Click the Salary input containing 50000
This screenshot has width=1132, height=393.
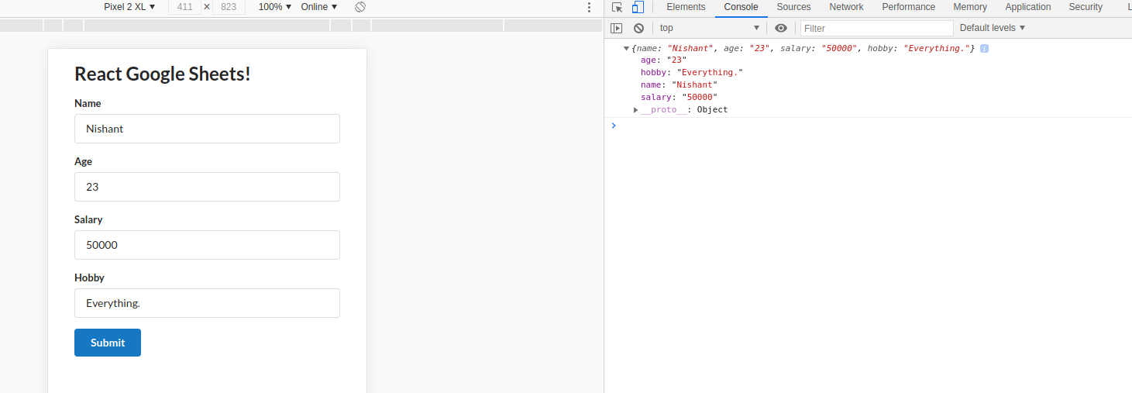[207, 245]
